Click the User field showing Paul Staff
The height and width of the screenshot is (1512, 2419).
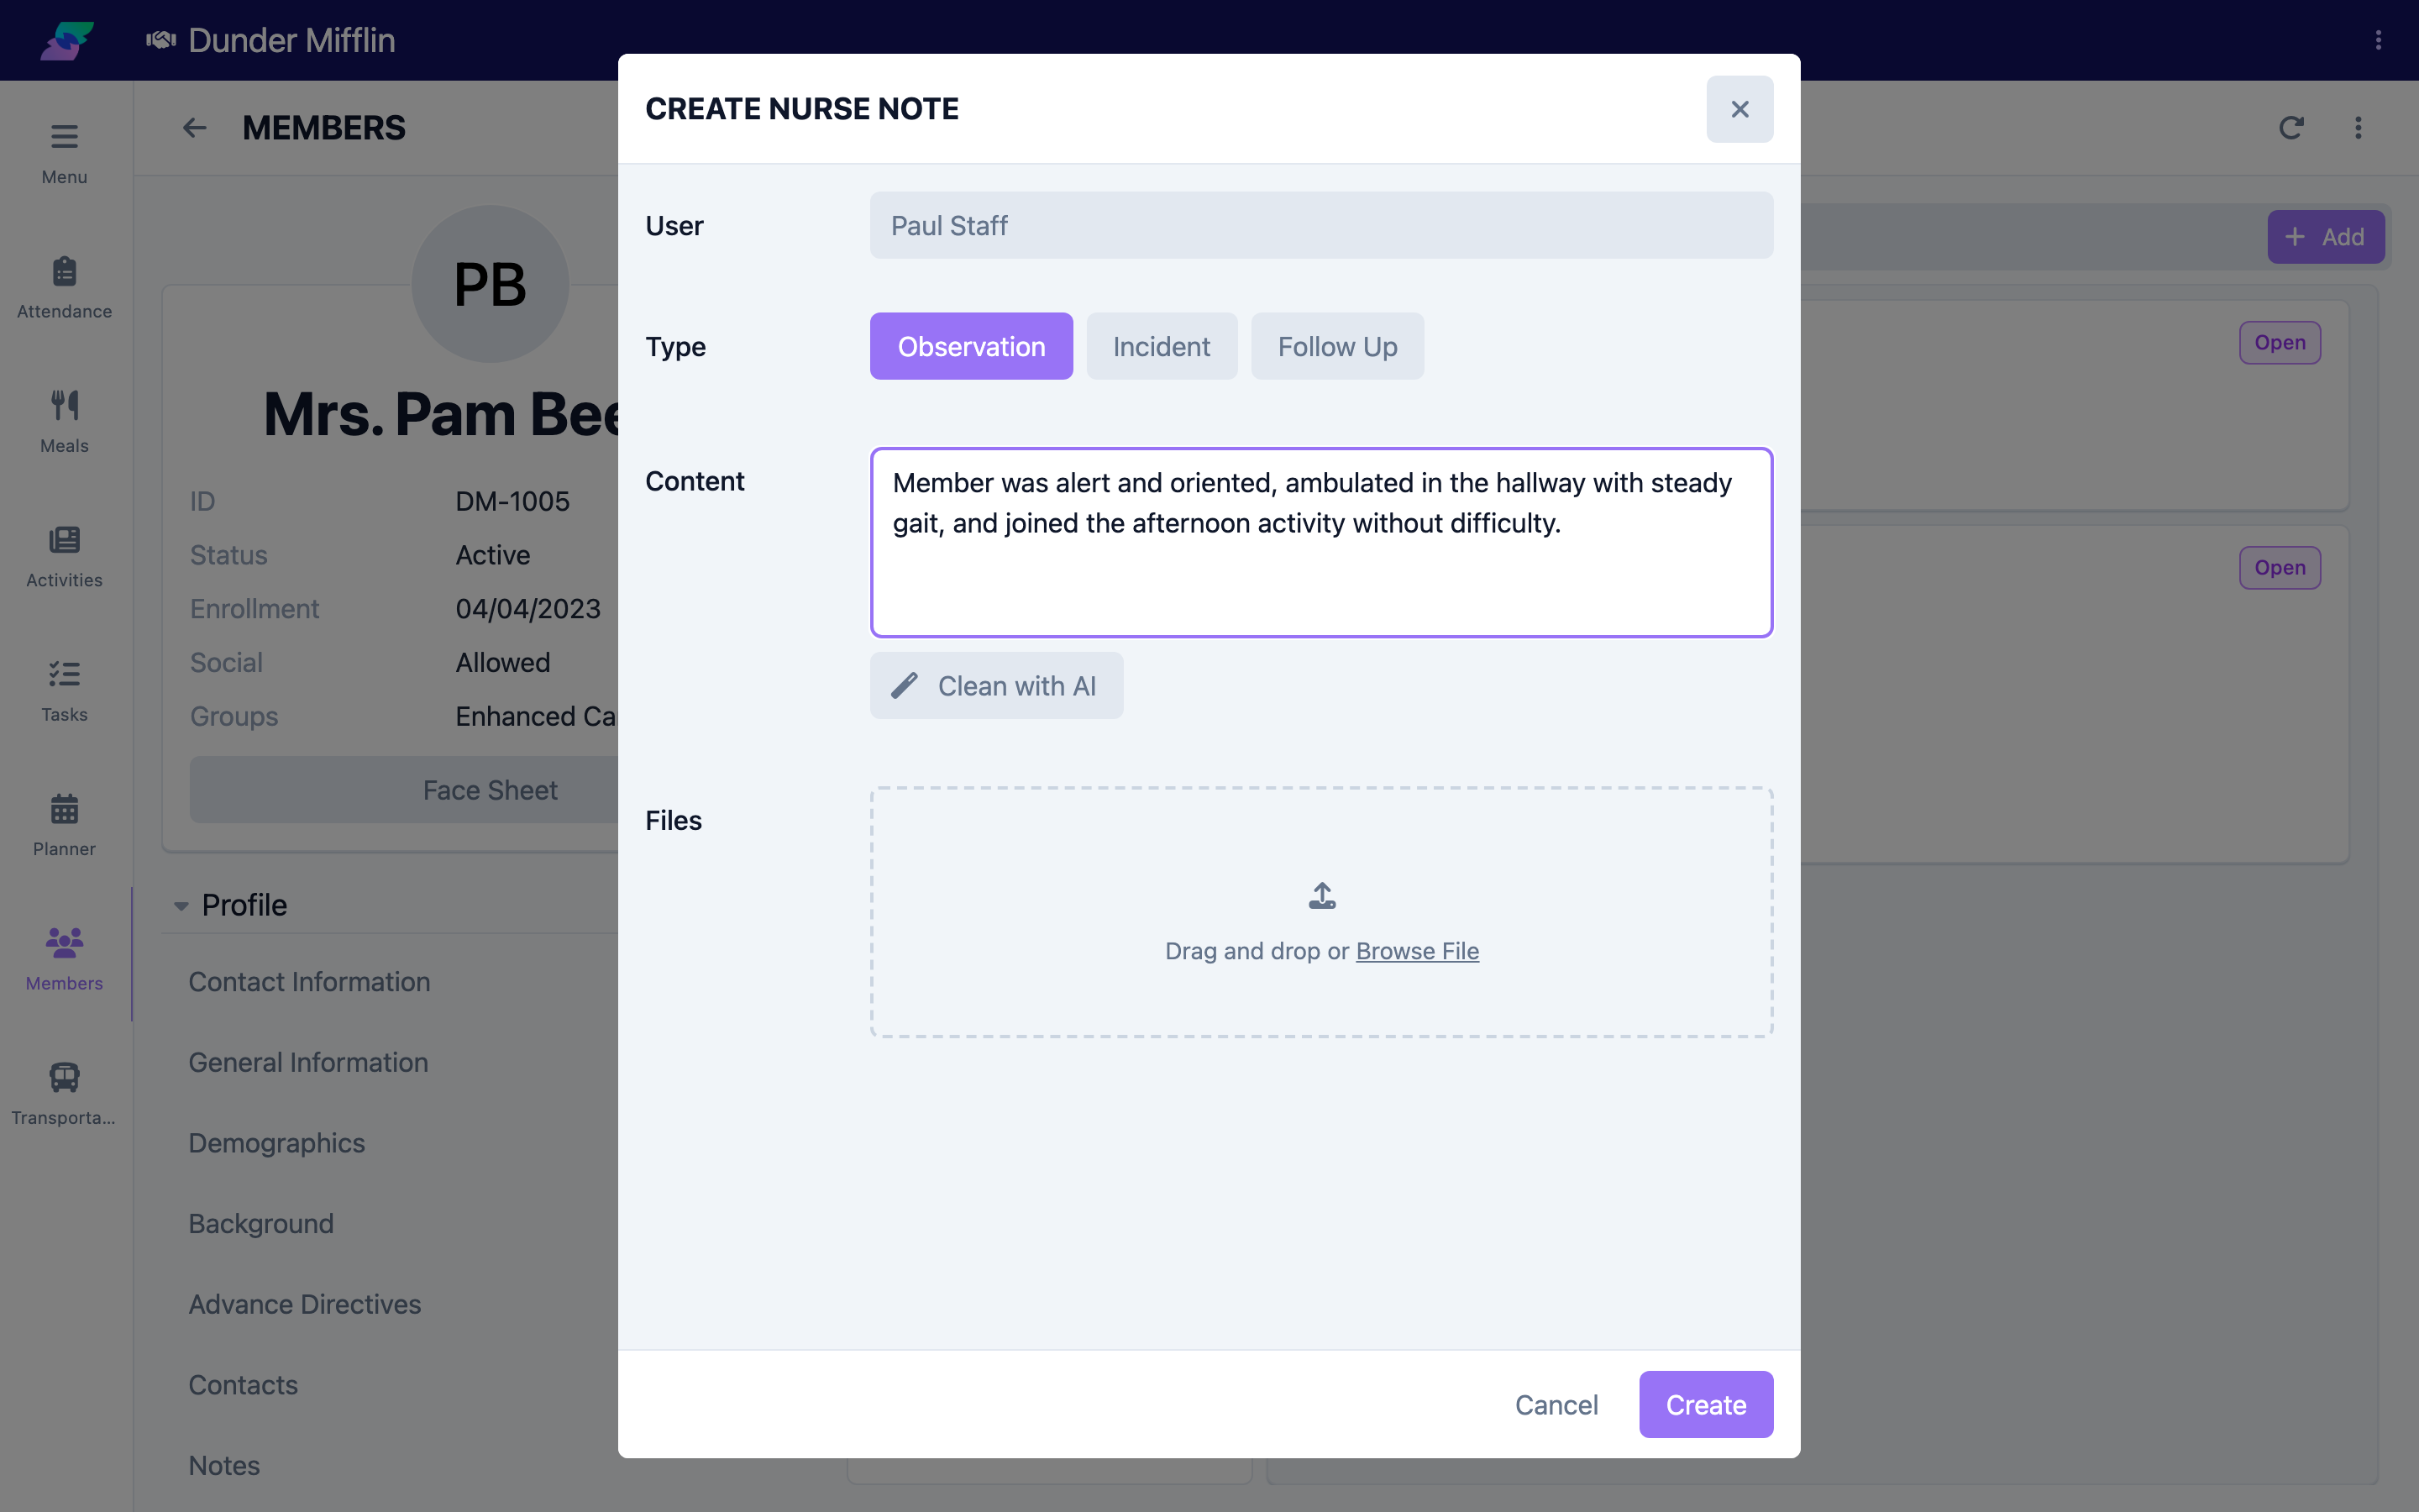1321,225
